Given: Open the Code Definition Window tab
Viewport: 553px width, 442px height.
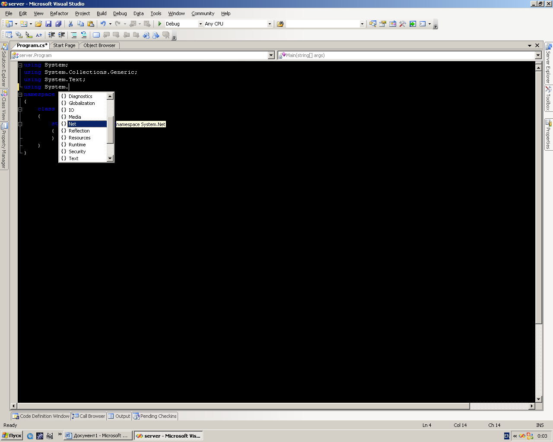Looking at the screenshot, I should click(41, 416).
